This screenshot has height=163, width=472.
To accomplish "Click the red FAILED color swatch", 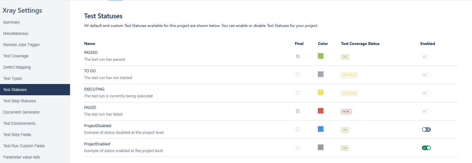I will click(x=321, y=111).
